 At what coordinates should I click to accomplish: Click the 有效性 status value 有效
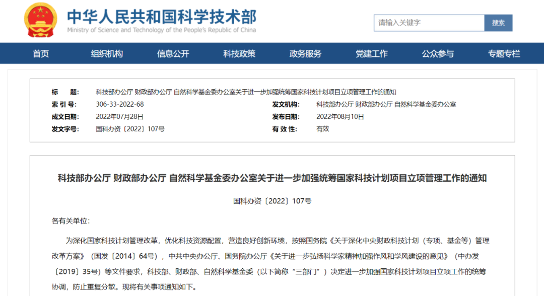[x=322, y=129]
